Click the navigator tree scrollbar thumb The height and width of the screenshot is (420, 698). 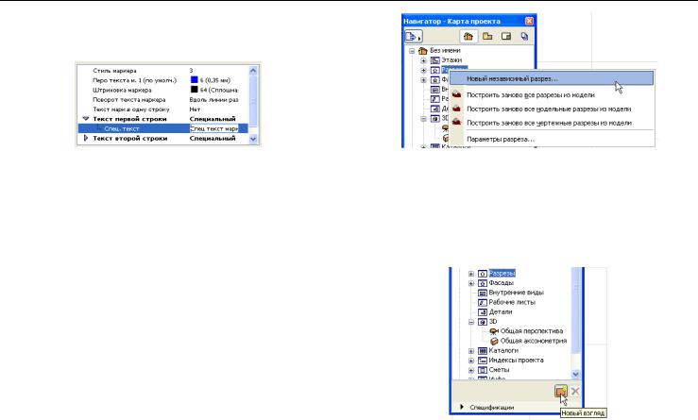coord(575,311)
